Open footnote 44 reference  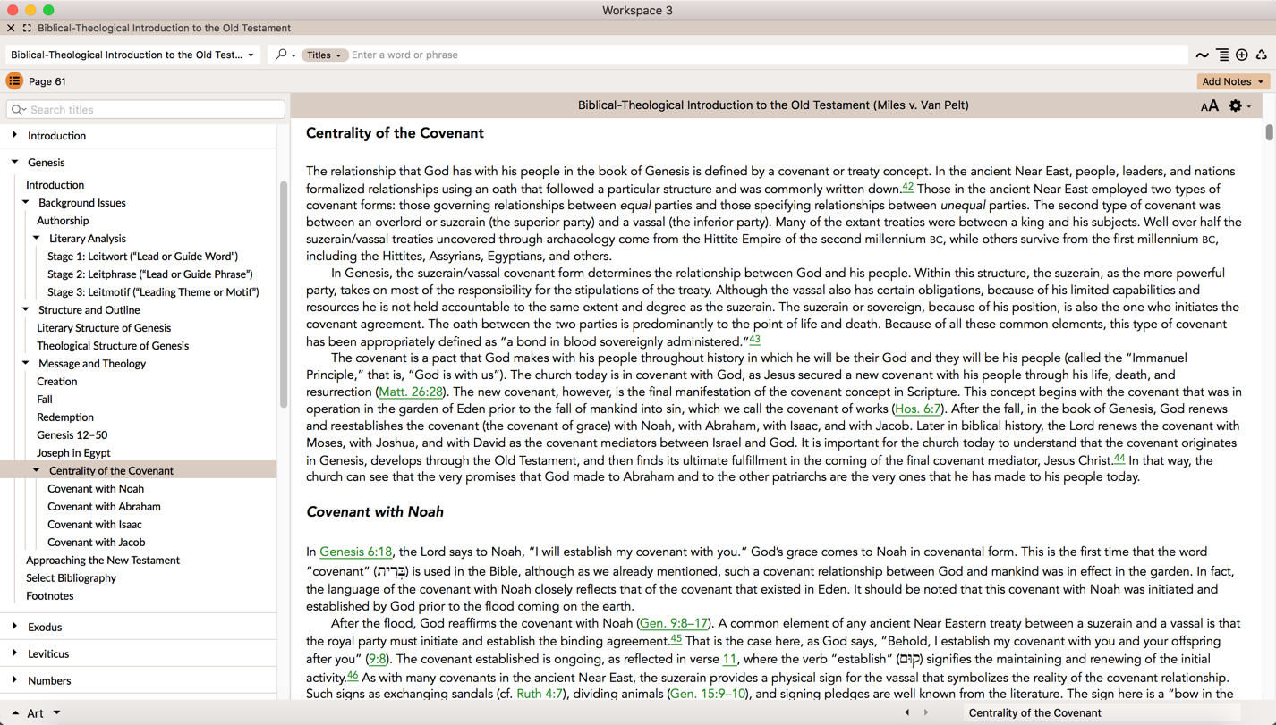pyautogui.click(x=1119, y=459)
